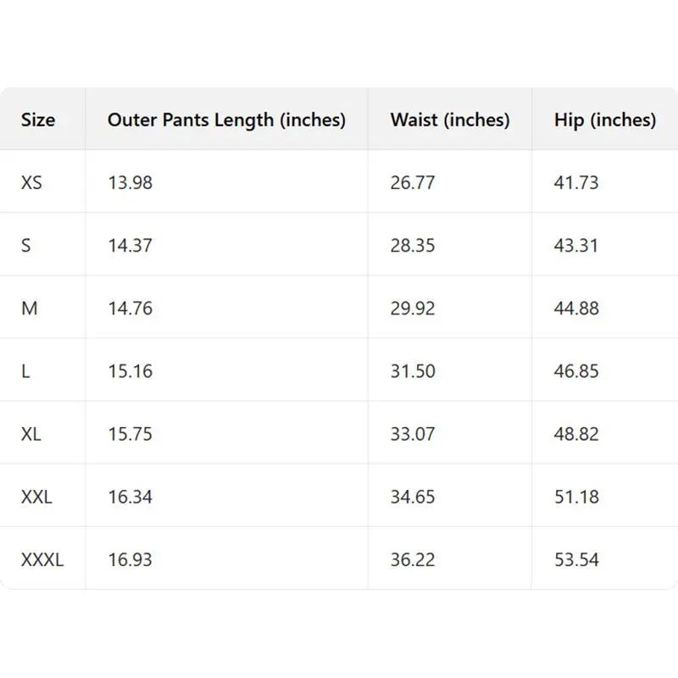The image size is (678, 678).
Task: Click the 44.88 hip value
Action: [576, 308]
